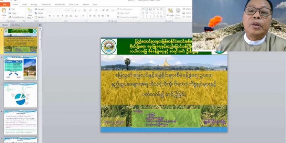Select the pie chart slide 3 thumbnail
Screen dimensions: 286x143
[20, 95]
